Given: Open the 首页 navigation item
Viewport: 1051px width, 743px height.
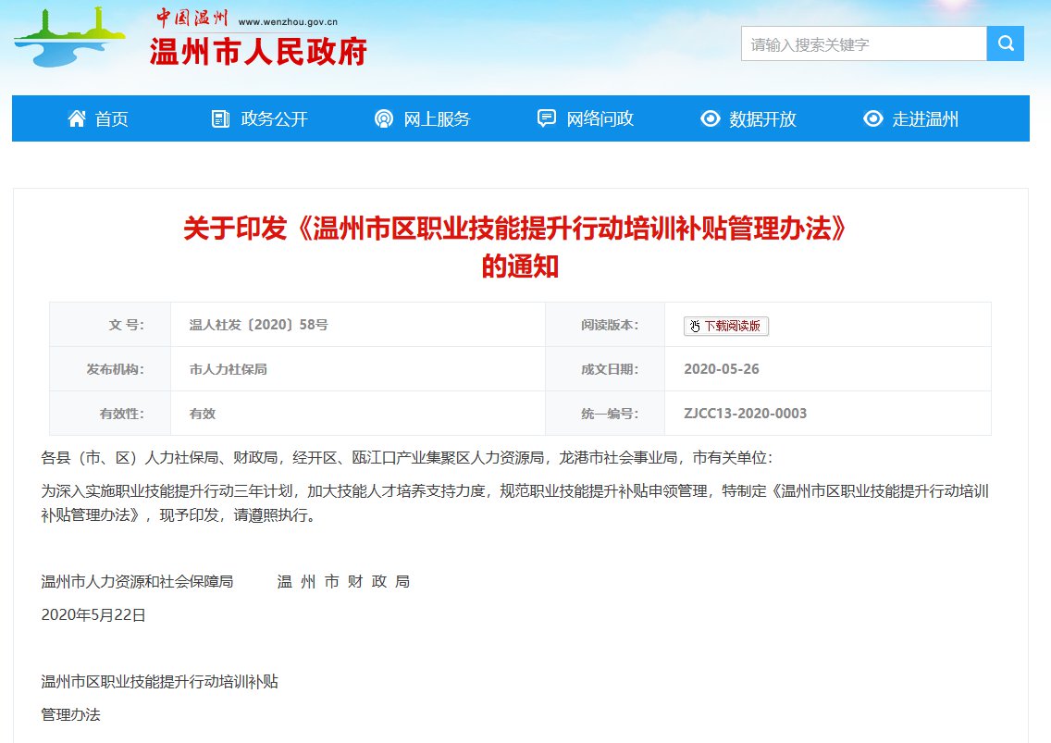Looking at the screenshot, I should 111,118.
